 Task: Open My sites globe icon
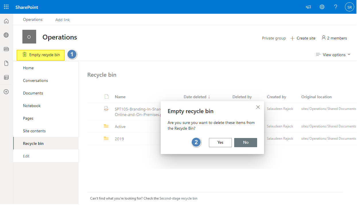[6, 35]
